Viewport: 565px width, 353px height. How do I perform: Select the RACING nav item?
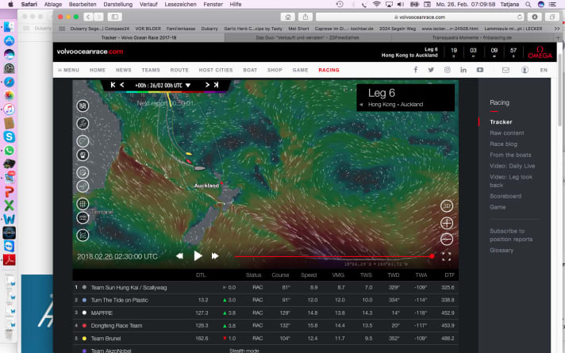click(x=329, y=70)
